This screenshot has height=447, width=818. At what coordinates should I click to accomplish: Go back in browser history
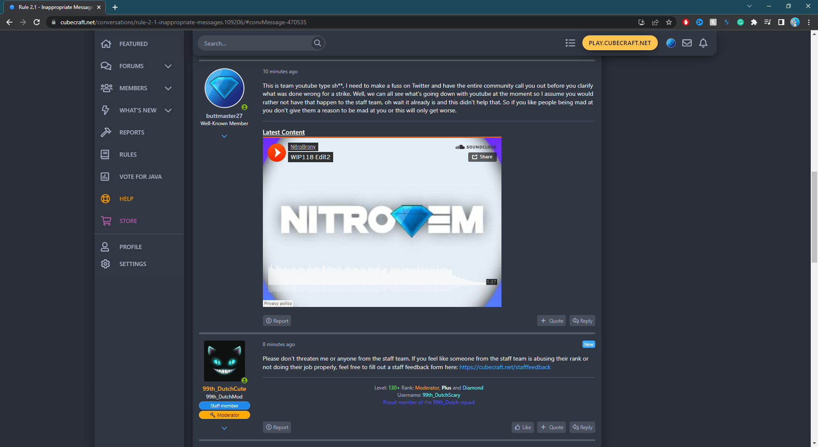point(9,22)
